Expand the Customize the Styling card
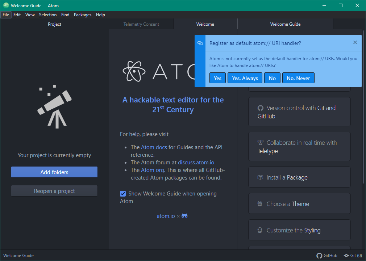The height and width of the screenshot is (261, 366). coord(299,230)
